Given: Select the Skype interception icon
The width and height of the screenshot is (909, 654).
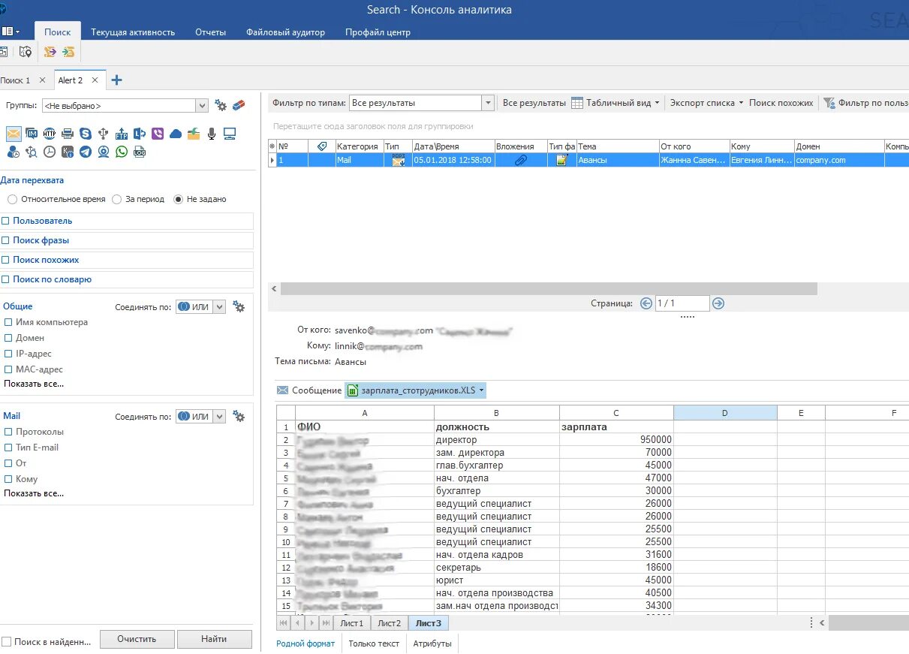Looking at the screenshot, I should coord(86,134).
